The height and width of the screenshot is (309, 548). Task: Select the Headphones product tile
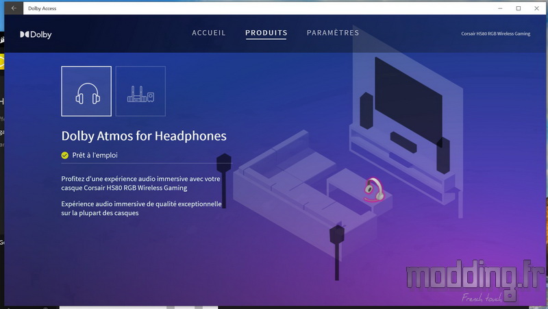coord(86,91)
